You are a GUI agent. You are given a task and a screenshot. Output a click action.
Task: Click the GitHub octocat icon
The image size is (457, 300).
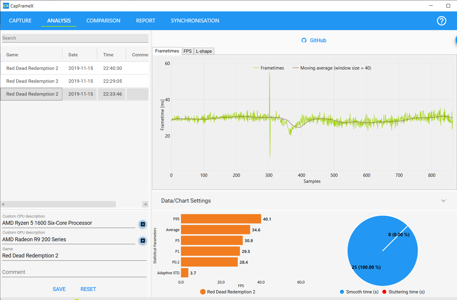304,40
